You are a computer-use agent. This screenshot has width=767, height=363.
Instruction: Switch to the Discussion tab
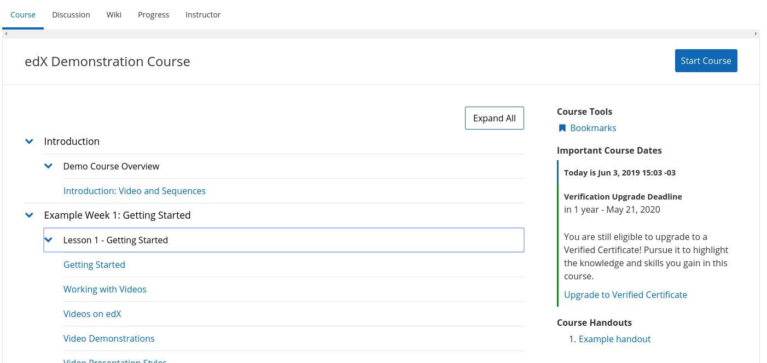pos(71,15)
